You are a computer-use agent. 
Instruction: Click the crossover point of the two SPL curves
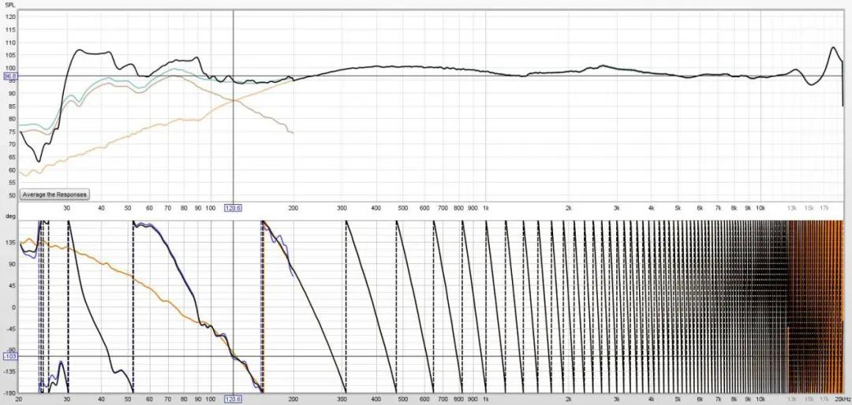click(234, 100)
